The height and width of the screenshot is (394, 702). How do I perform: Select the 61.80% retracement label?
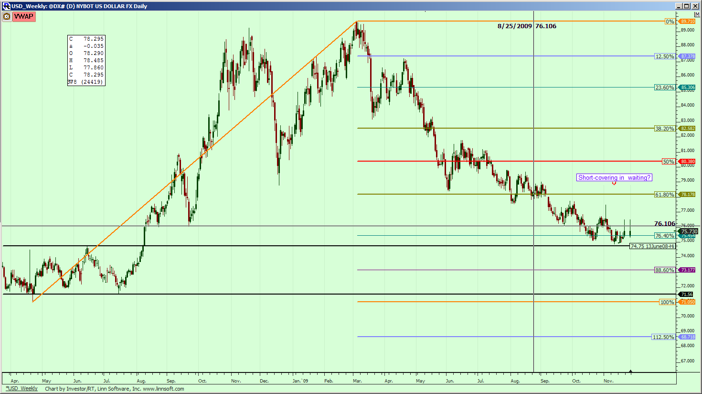point(665,195)
